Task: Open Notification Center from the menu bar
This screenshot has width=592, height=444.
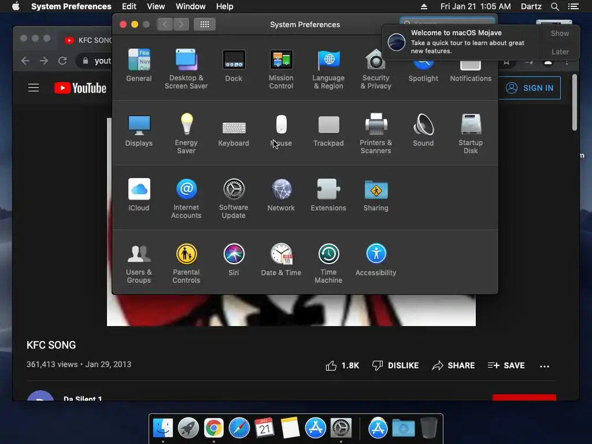Action: pos(573,6)
